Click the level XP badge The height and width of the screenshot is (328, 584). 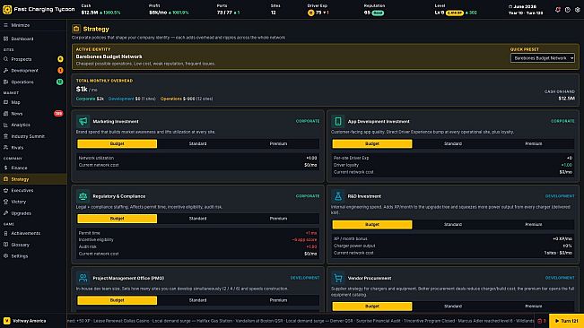[455, 13]
